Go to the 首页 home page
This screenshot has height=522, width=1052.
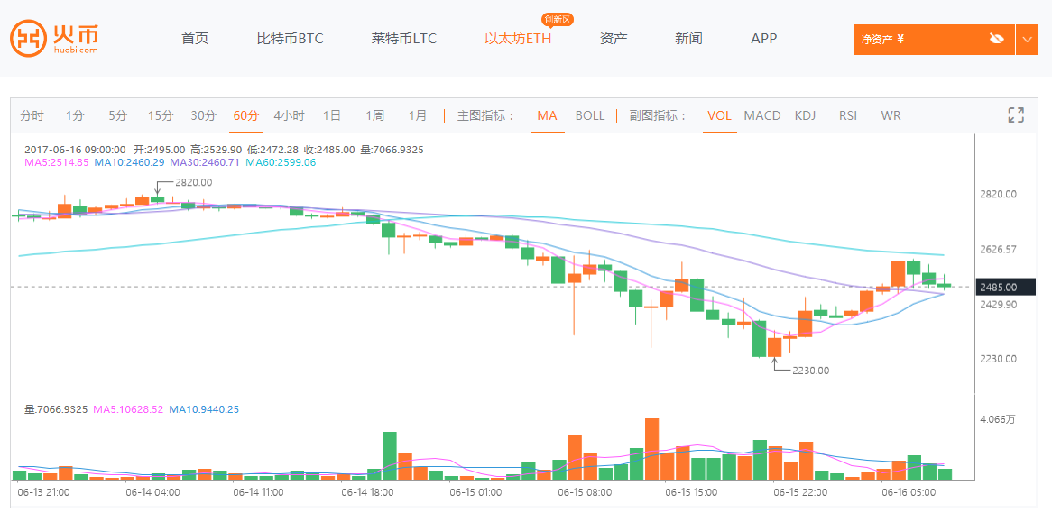pyautogui.click(x=195, y=39)
